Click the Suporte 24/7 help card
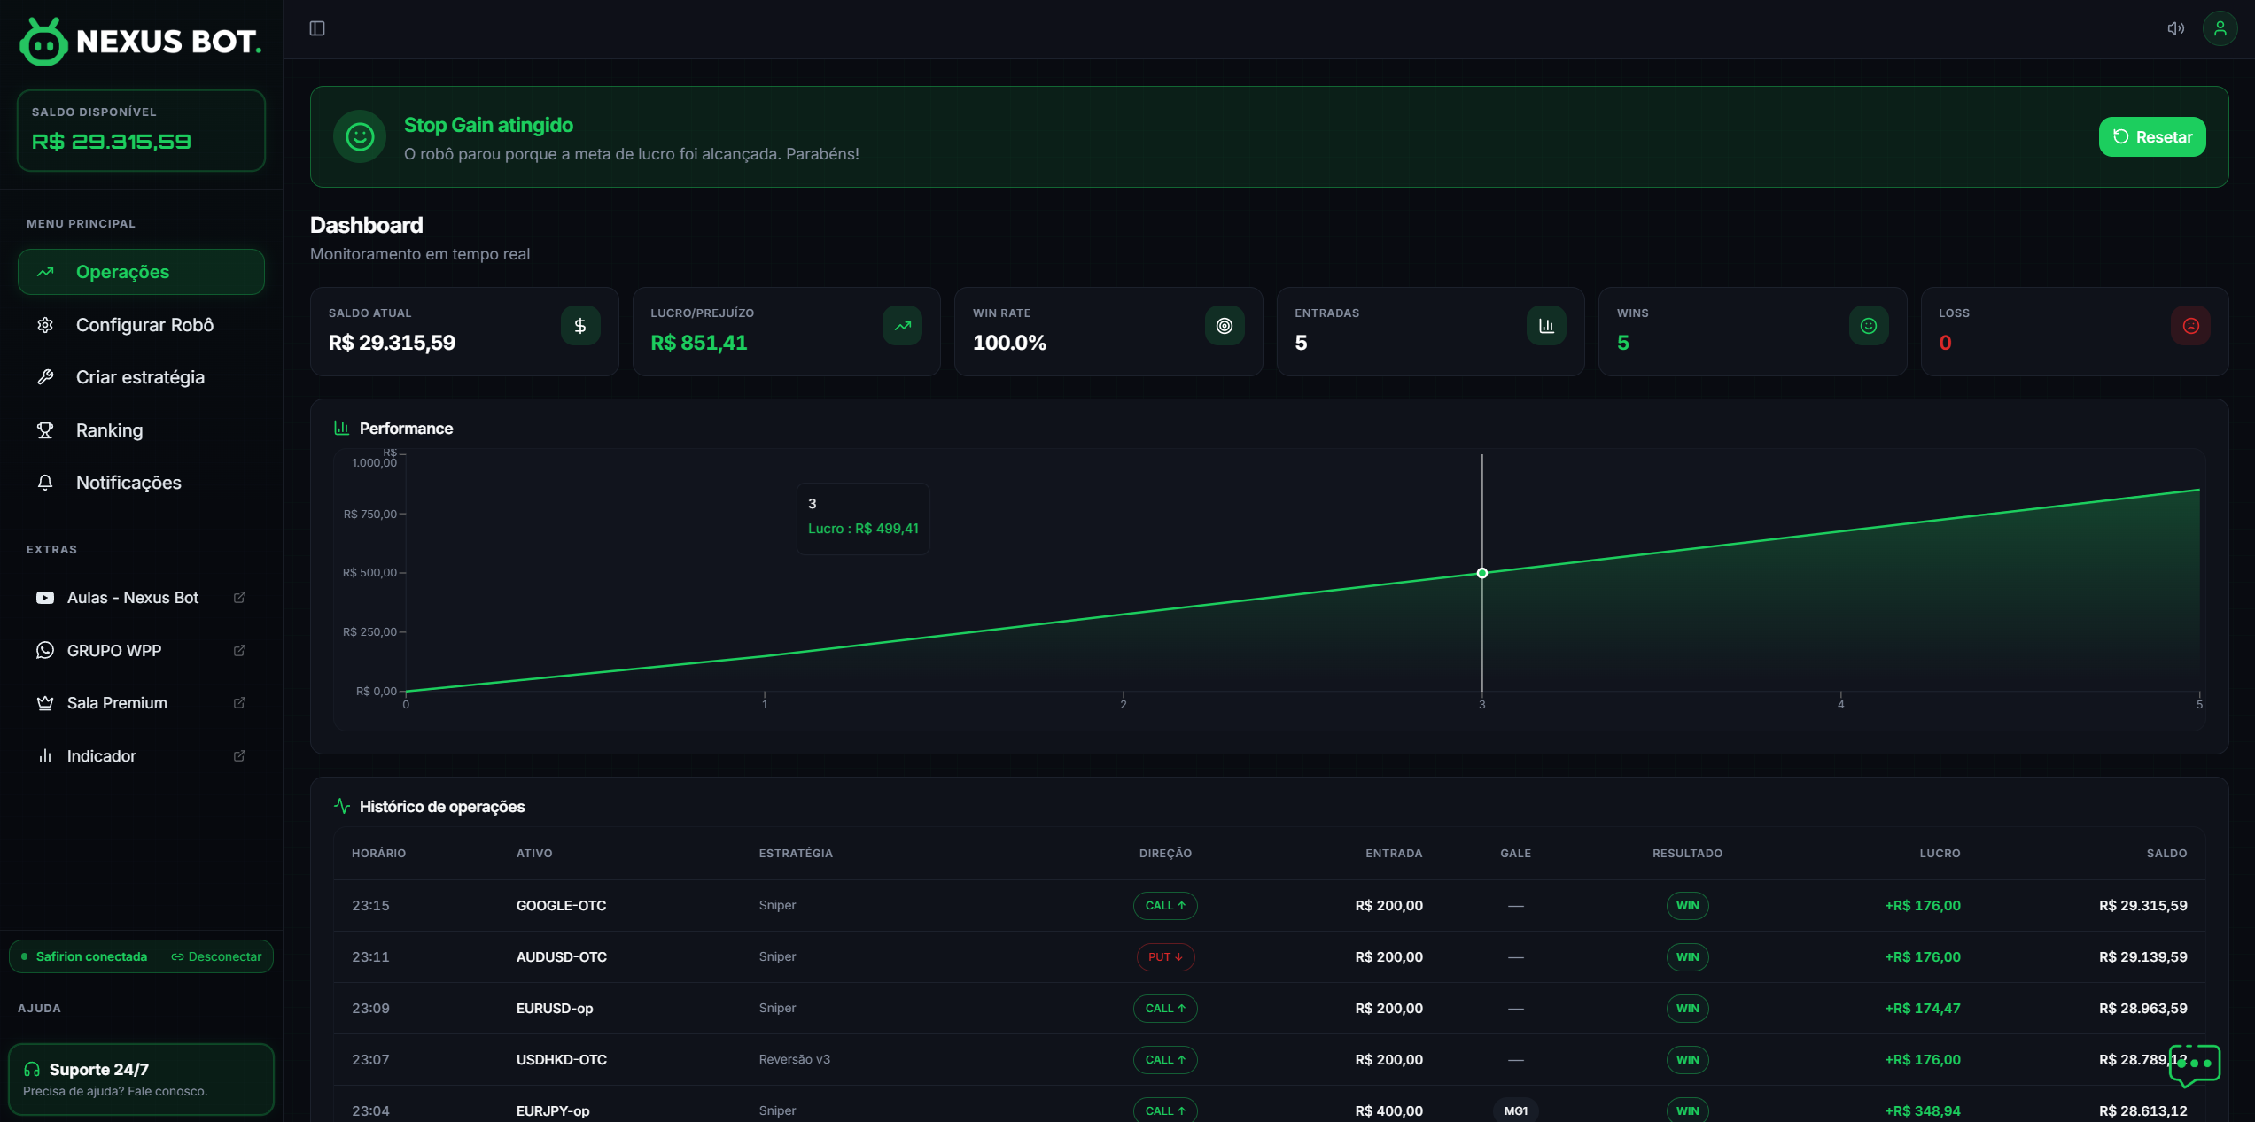The height and width of the screenshot is (1122, 2255). coord(141,1079)
